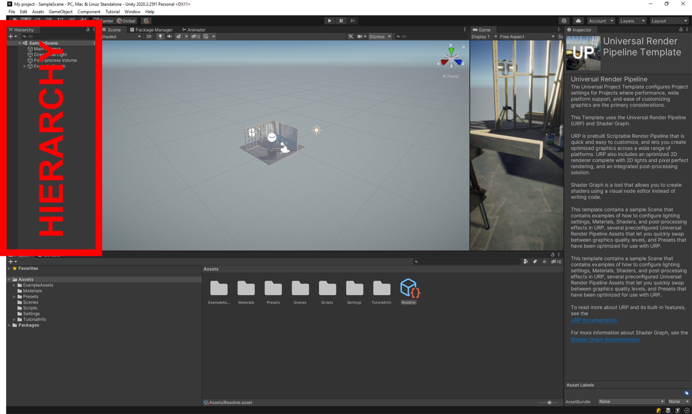Image resolution: width=692 pixels, height=414 pixels.
Task: Open scene component tools wrench icon
Action: point(350,36)
